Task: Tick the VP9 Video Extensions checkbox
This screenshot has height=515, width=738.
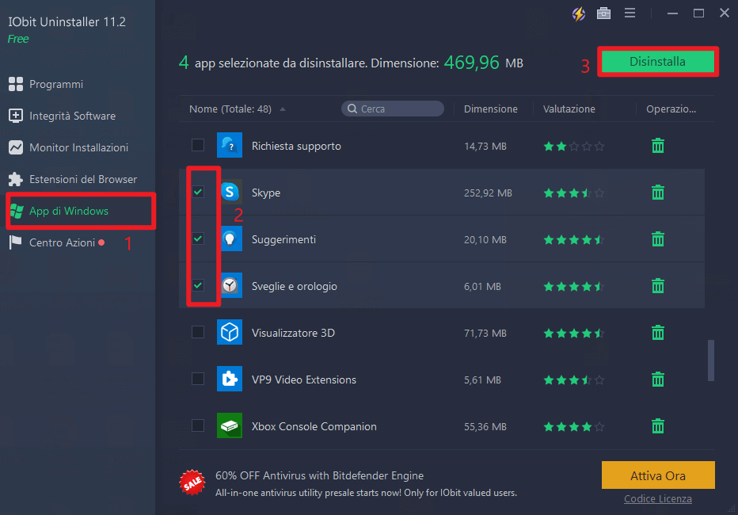Action: pos(198,379)
